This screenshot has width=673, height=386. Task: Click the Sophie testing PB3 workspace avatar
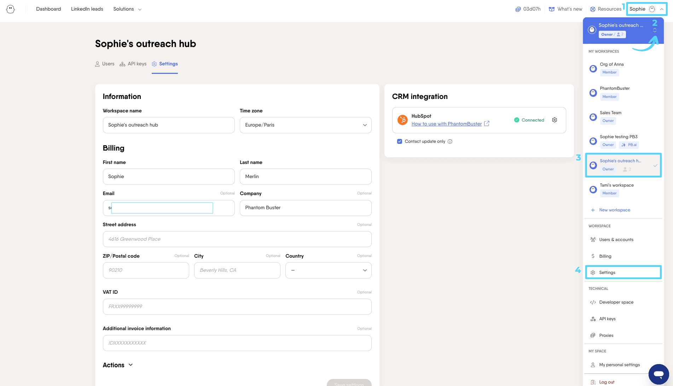[593, 141]
